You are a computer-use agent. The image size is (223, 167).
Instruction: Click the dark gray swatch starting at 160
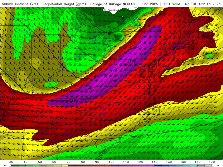(201, 166)
